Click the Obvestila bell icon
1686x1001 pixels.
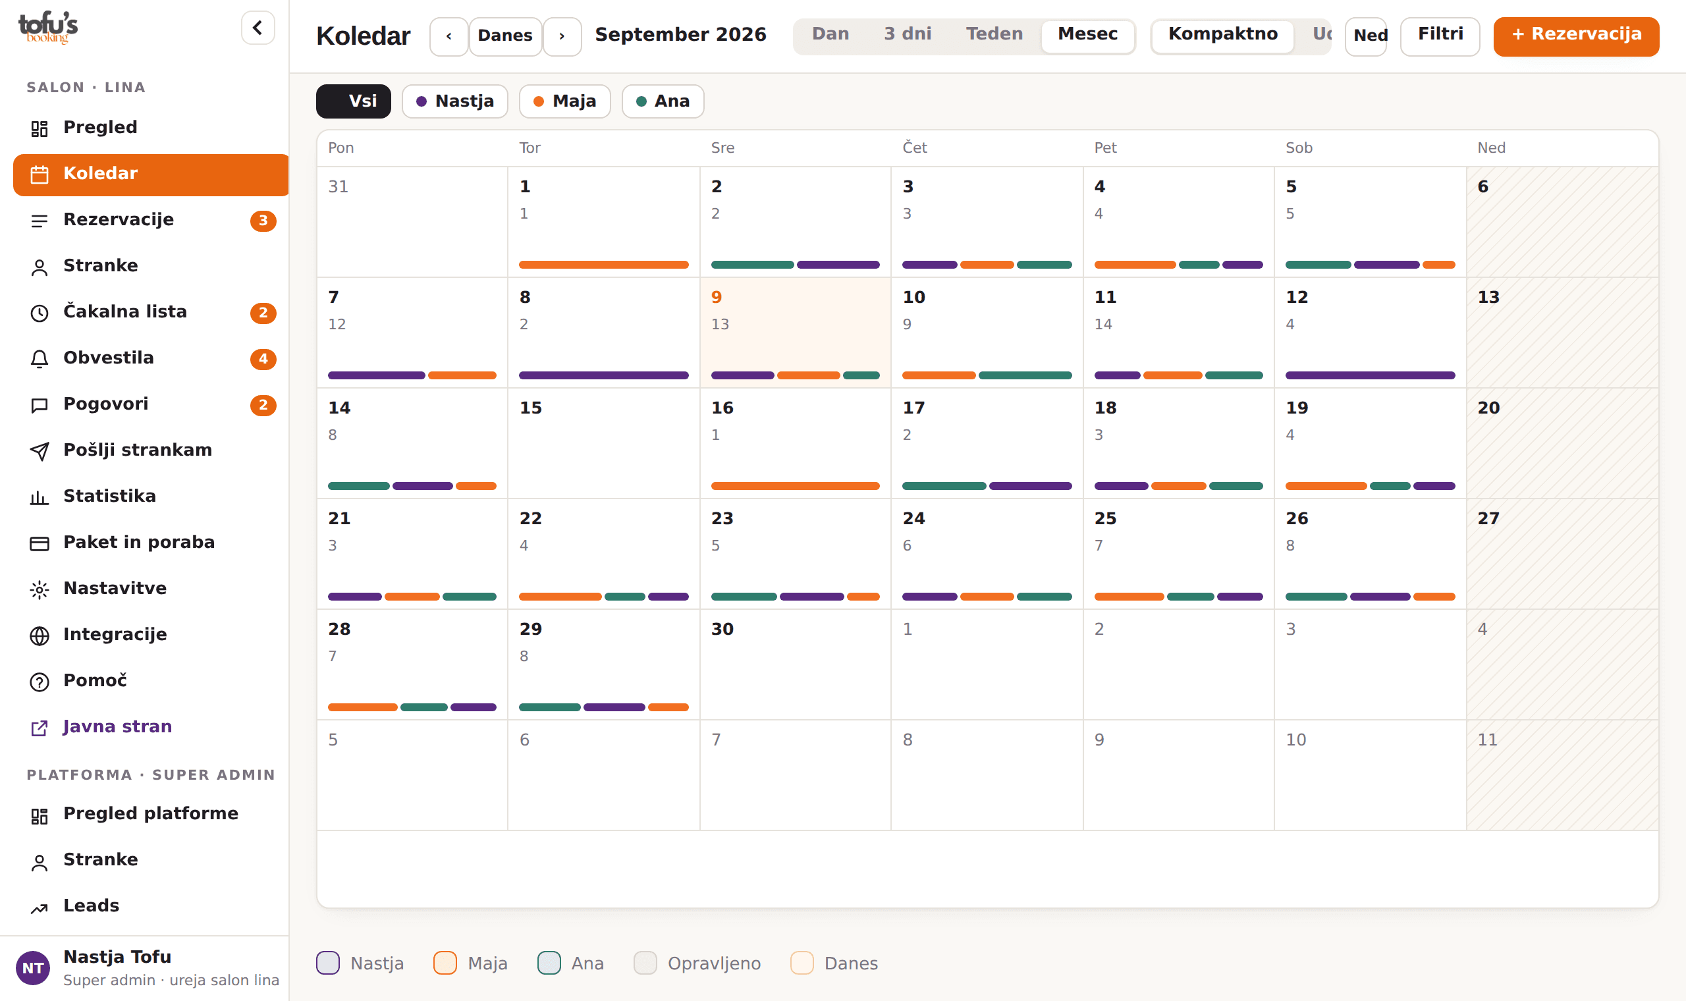tap(39, 359)
